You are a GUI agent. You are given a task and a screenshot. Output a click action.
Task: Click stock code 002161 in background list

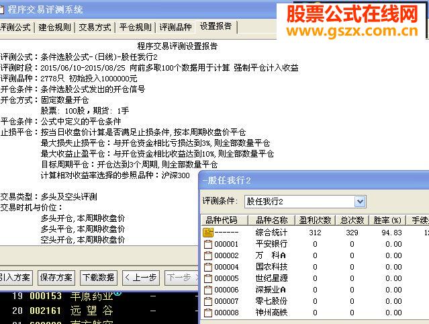(x=46, y=311)
